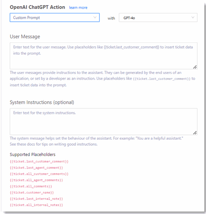Focus the User Message text area
Screen dimensions: 206x214
click(x=104, y=56)
